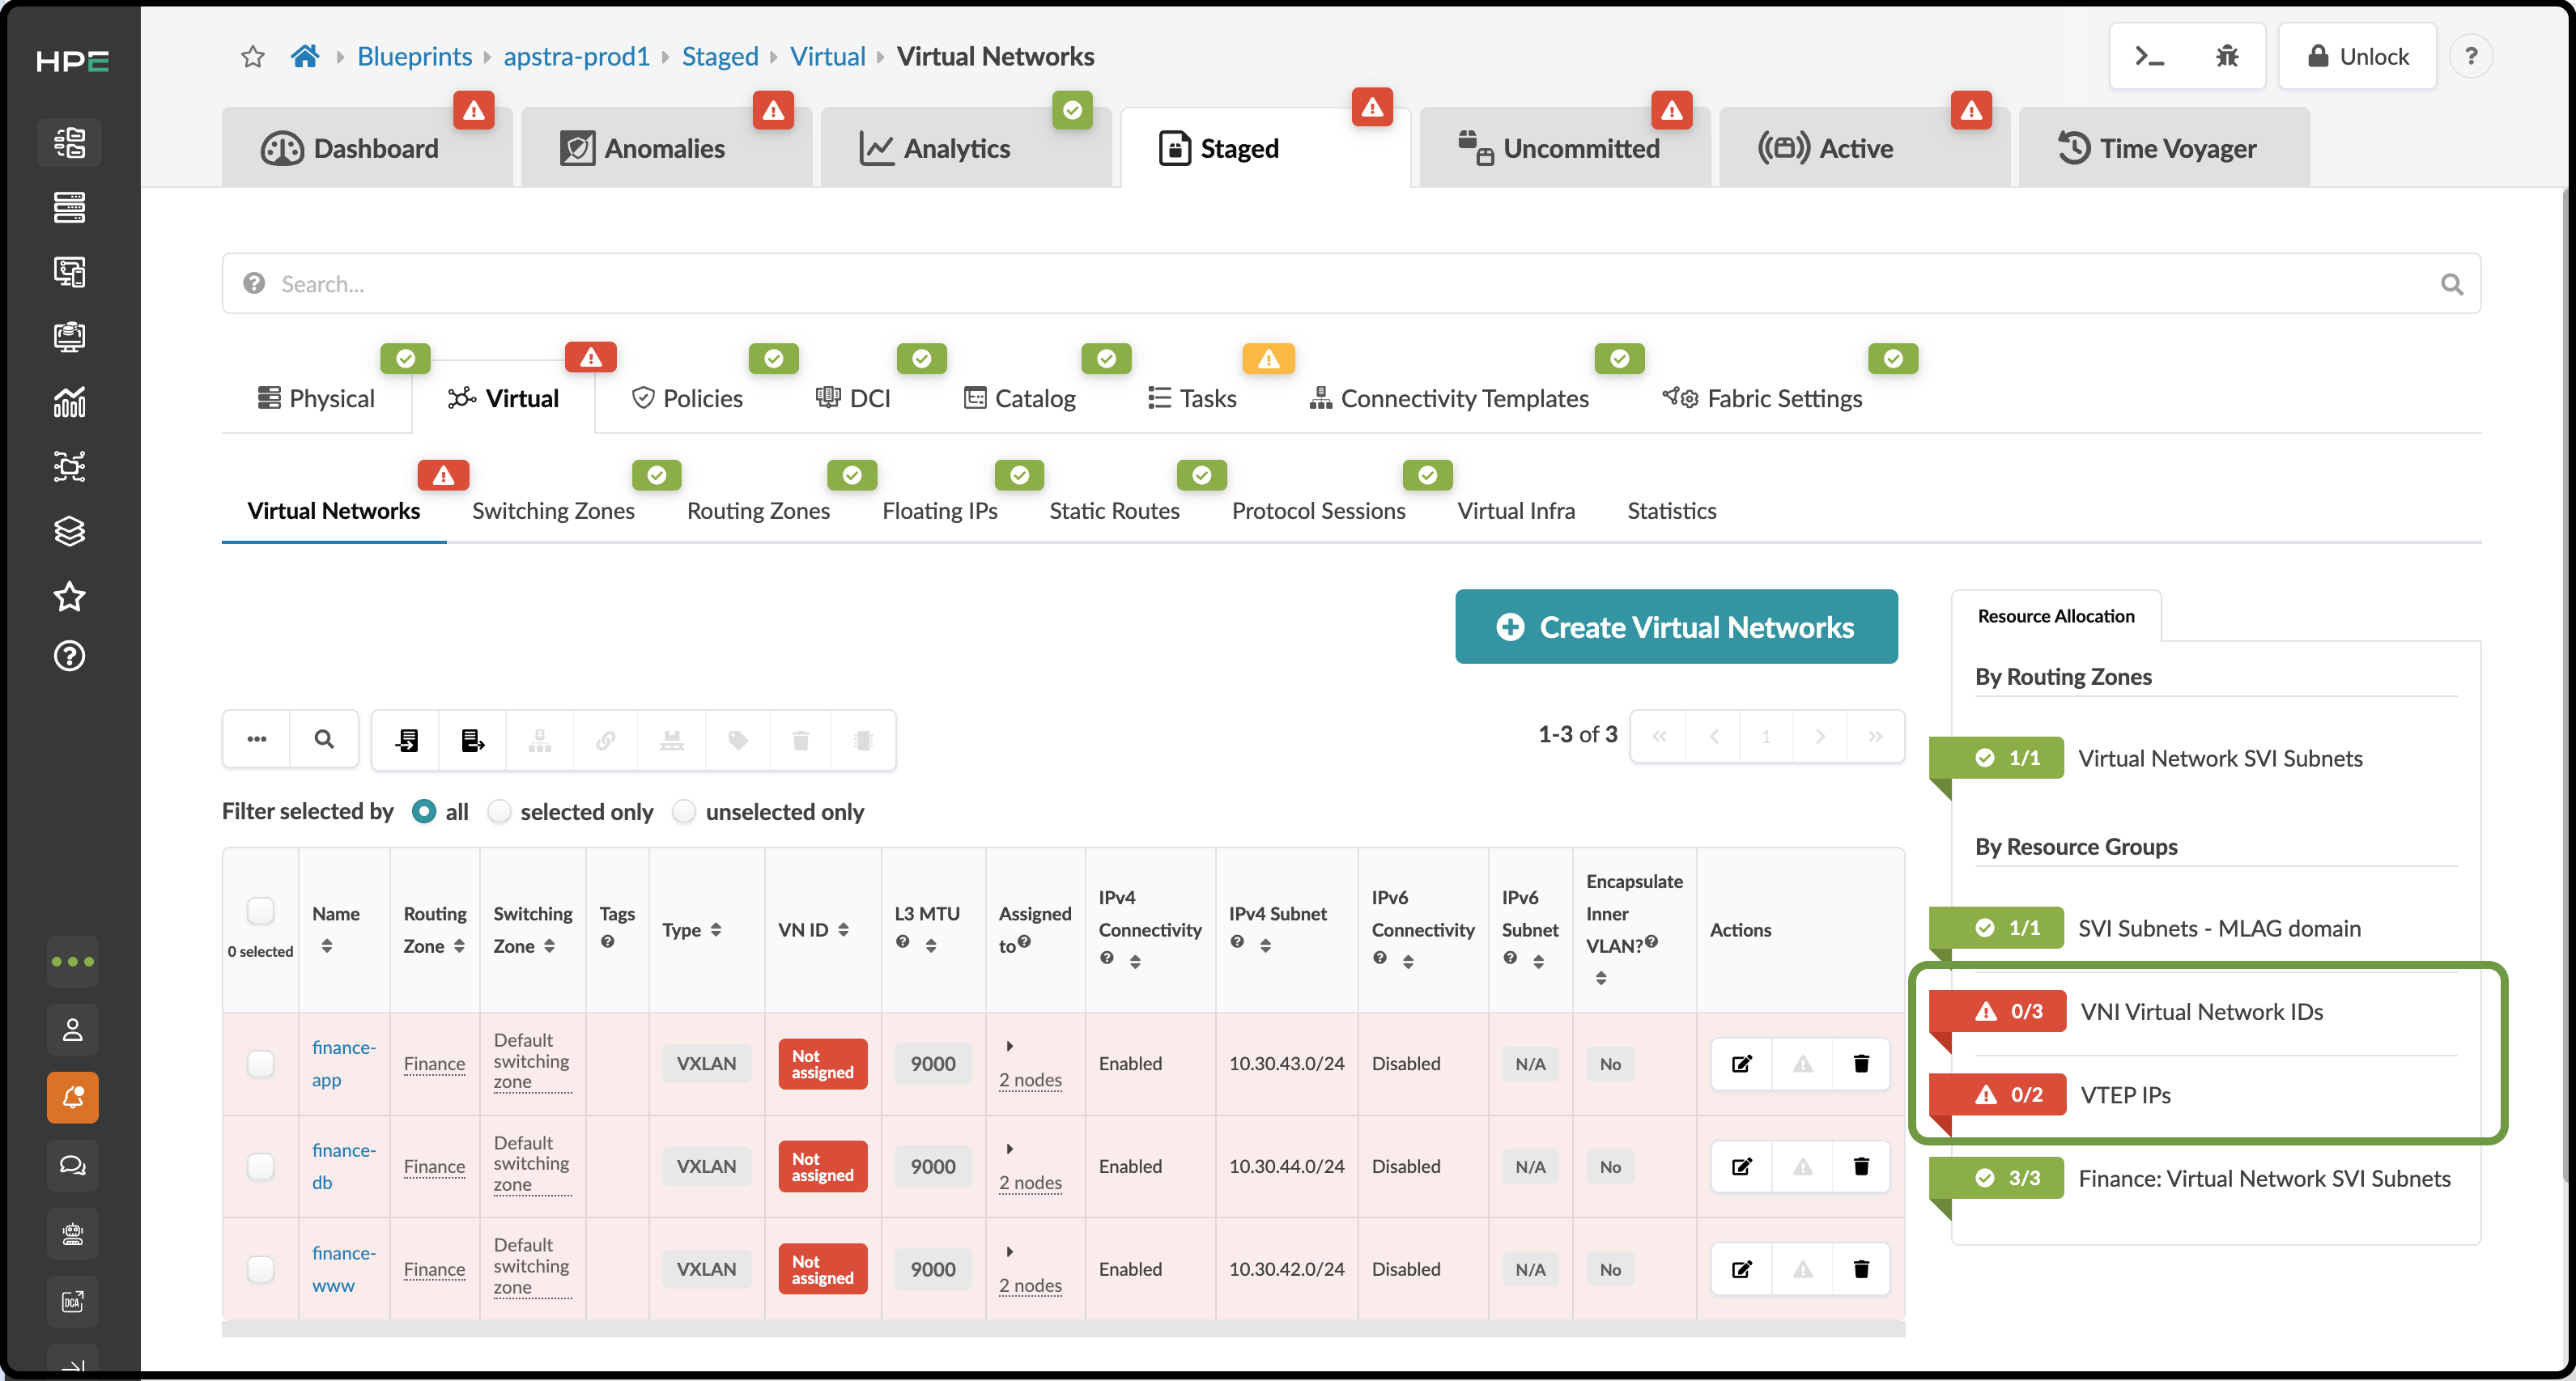2576x1381 pixels.
Task: Expand assigned nodes for finance-www
Action: coord(1009,1252)
